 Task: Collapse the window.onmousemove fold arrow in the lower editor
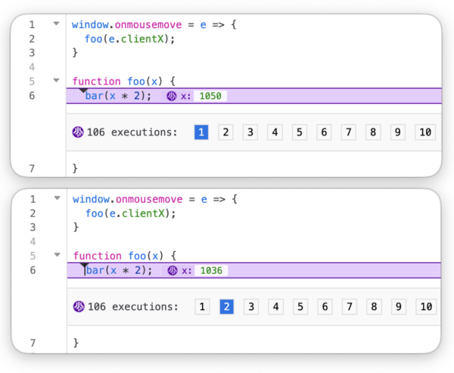pos(55,199)
